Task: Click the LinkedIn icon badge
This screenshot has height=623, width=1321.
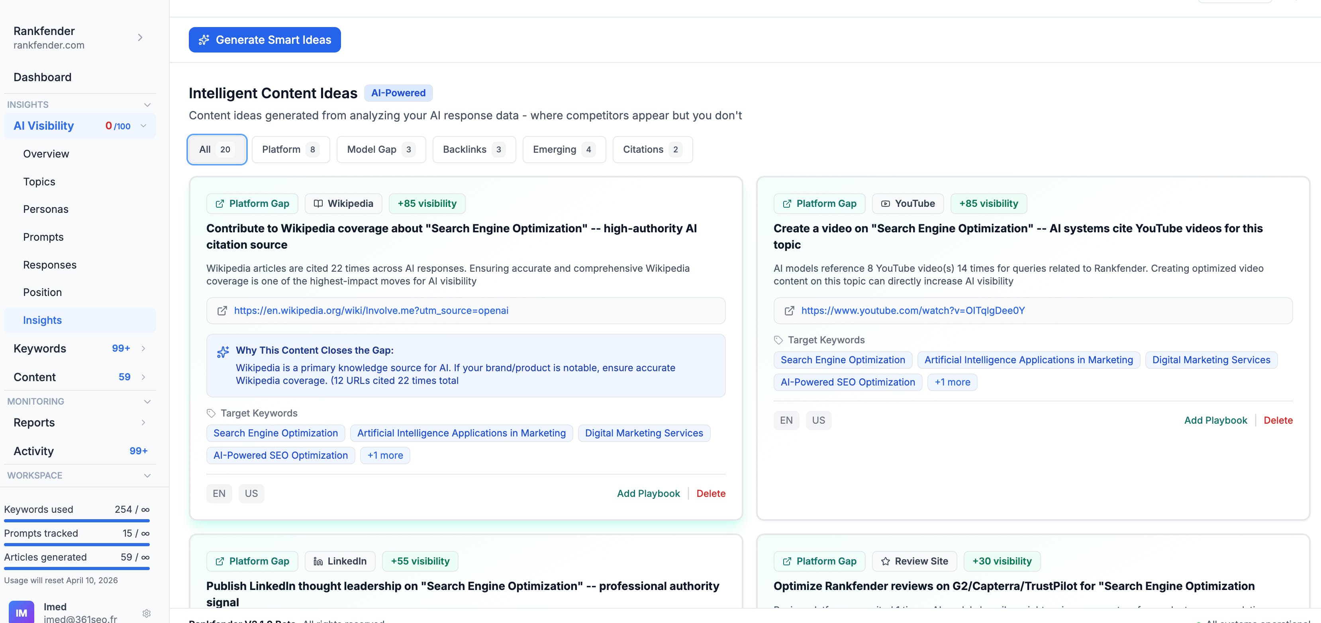Action: pyautogui.click(x=318, y=562)
